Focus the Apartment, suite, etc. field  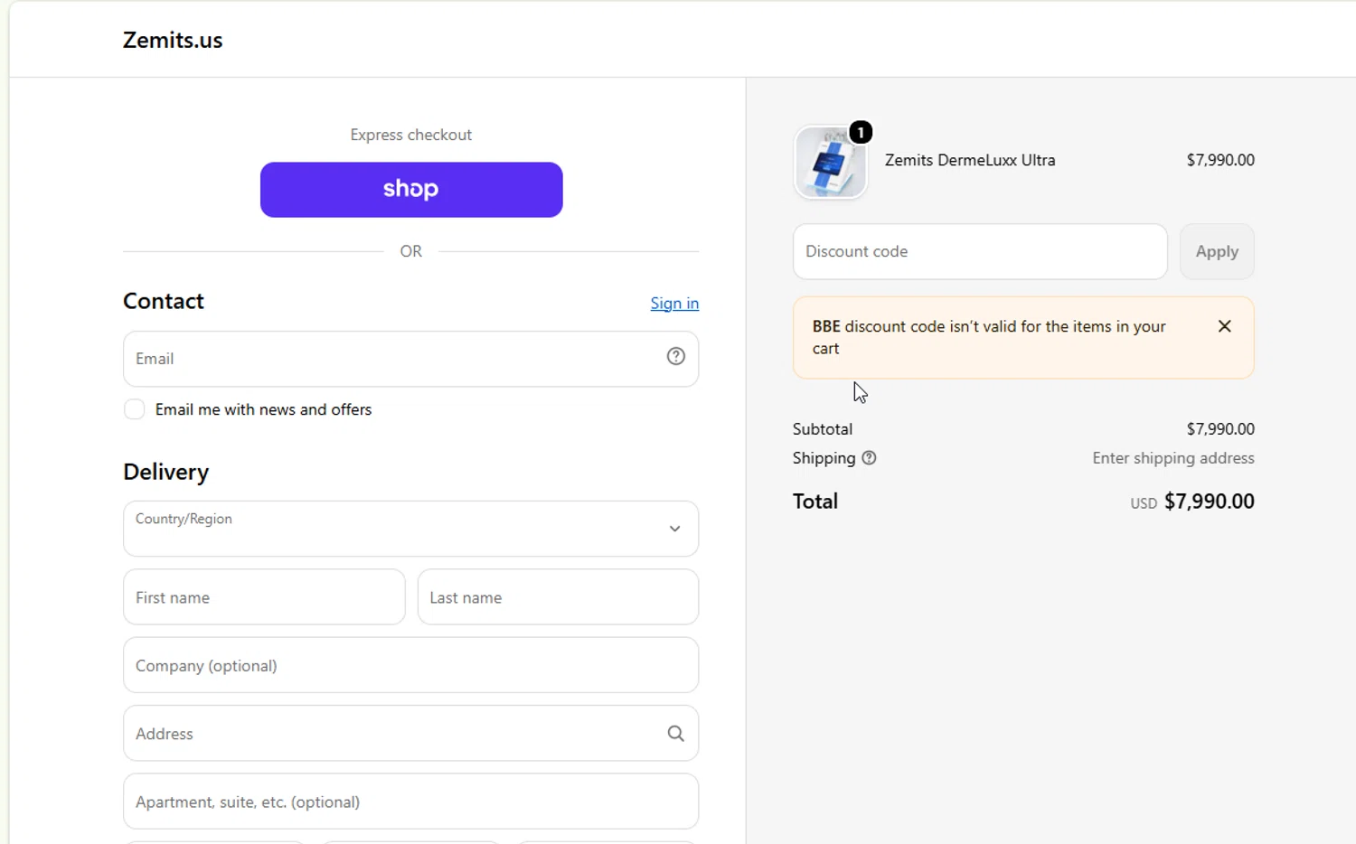pyautogui.click(x=410, y=802)
